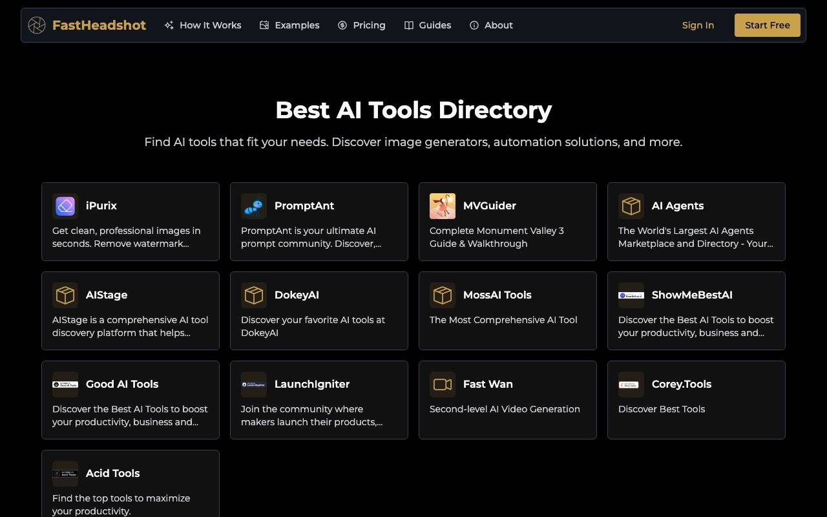Open the How It Works menu item
The height and width of the screenshot is (517, 827).
point(203,25)
